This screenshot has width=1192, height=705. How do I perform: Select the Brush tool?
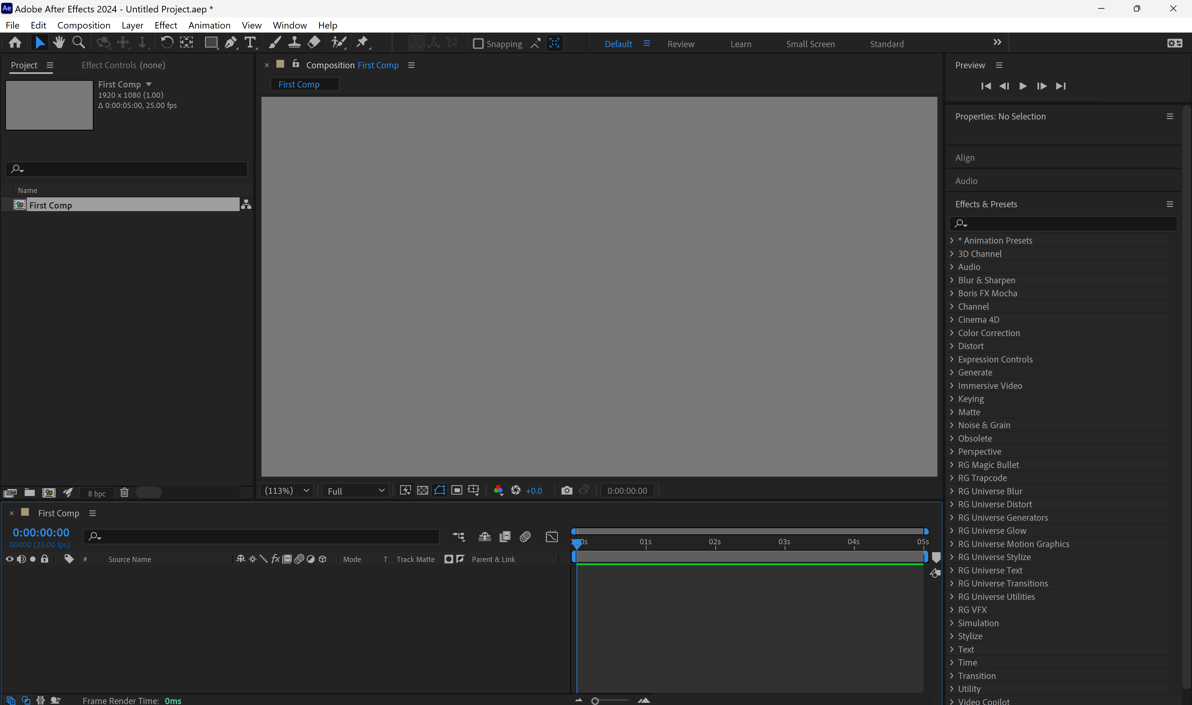275,42
